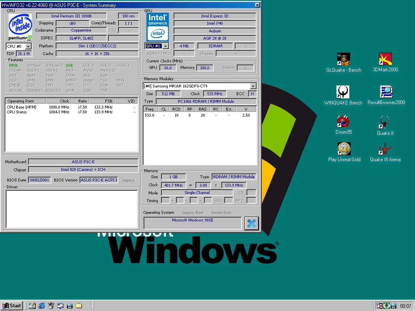415x311 pixels.
Task: Click the RCD column header
Action: pyautogui.click(x=176, y=109)
